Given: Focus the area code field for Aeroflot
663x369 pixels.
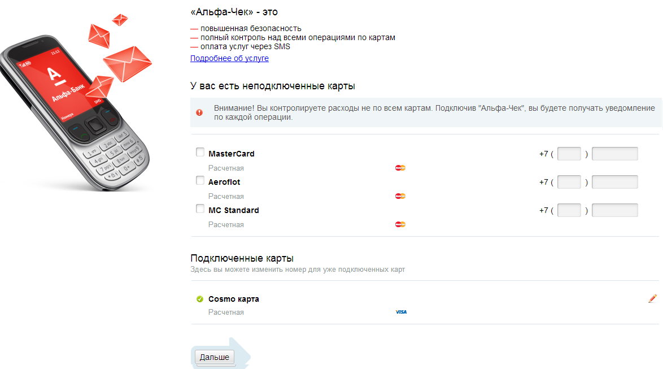Looking at the screenshot, I should pos(569,182).
